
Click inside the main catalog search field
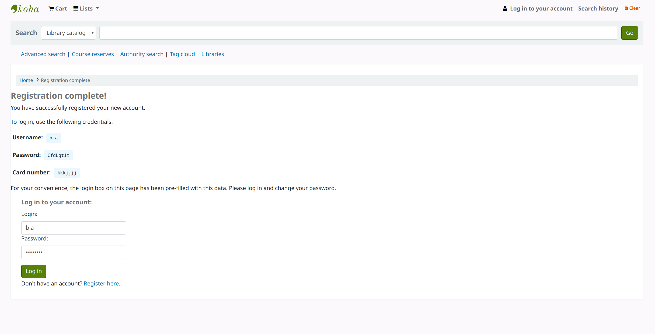pyautogui.click(x=358, y=33)
